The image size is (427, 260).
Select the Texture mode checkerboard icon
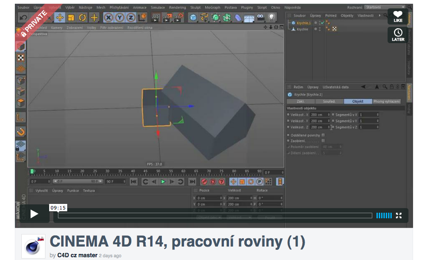(x=21, y=57)
